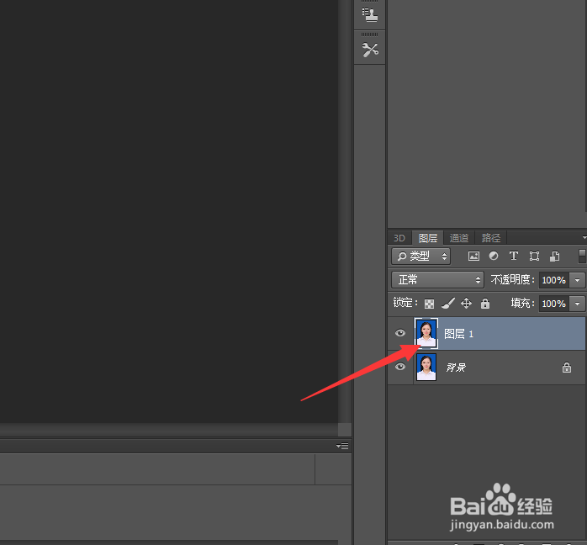Lock image pixels brush icon
587x545 pixels.
[447, 303]
